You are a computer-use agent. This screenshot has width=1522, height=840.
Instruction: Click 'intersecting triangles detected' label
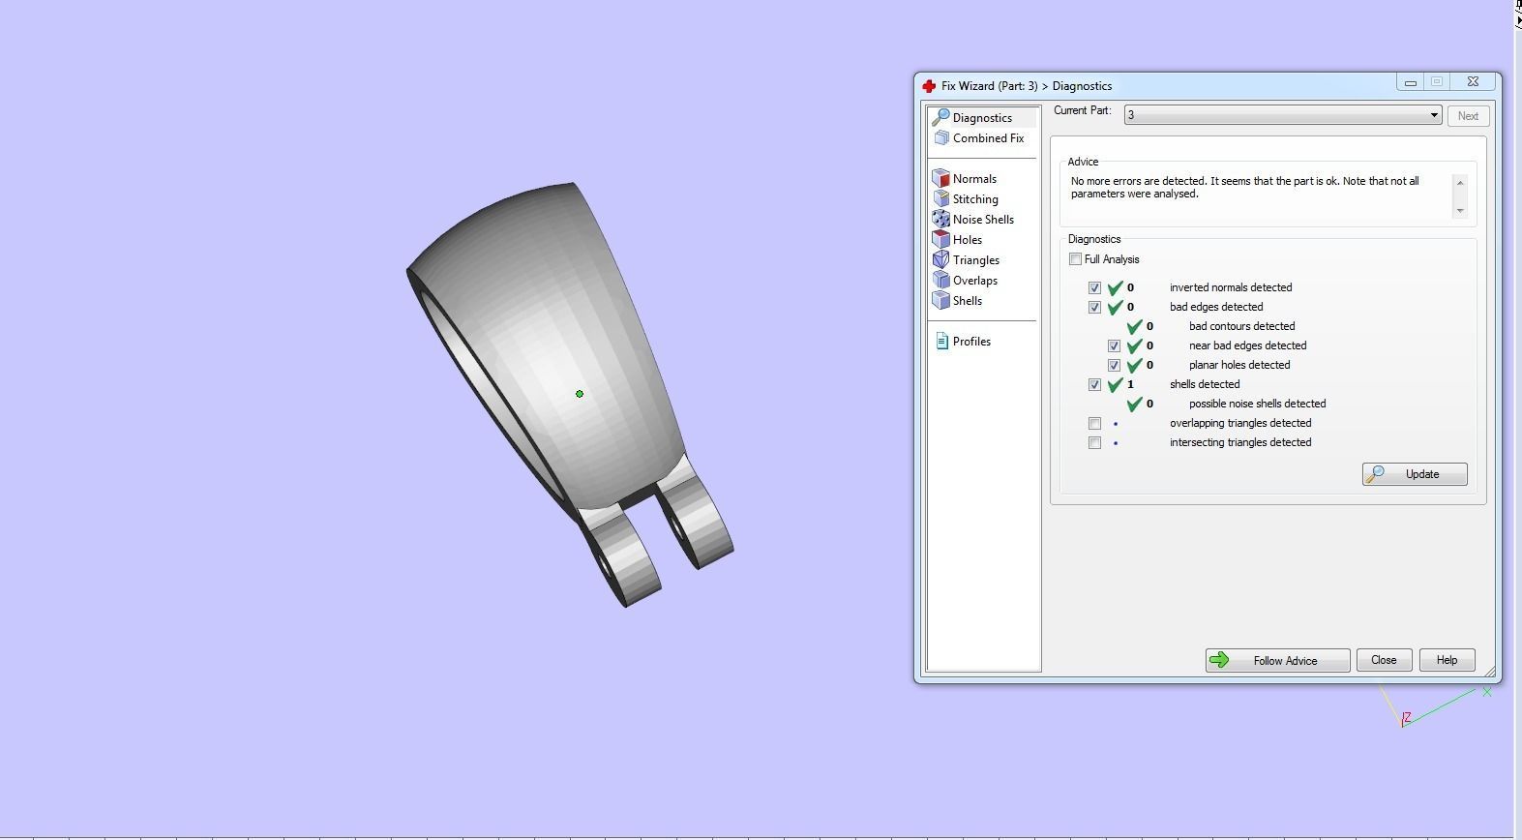tap(1240, 442)
